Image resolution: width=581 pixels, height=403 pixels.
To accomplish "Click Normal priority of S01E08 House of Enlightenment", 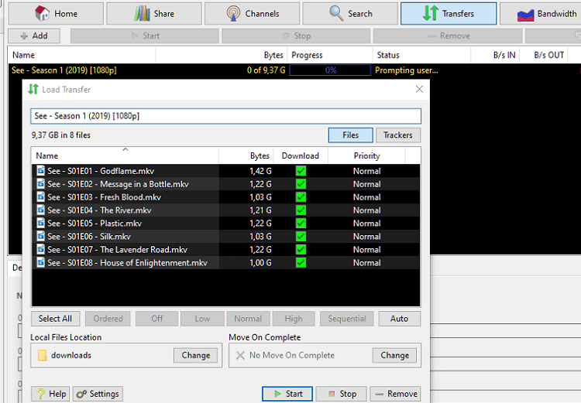I will (367, 263).
